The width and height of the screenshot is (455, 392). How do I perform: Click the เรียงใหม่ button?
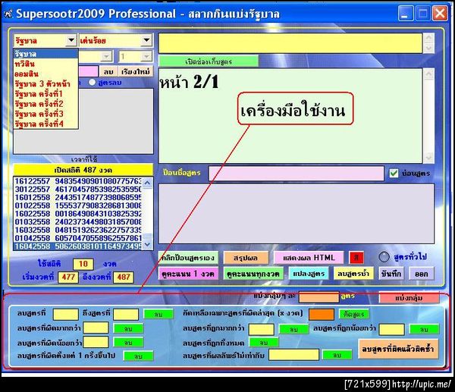pos(136,71)
